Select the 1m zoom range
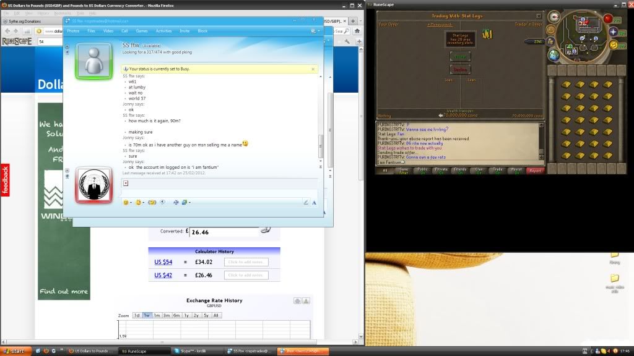This screenshot has height=356, width=634. [157, 315]
